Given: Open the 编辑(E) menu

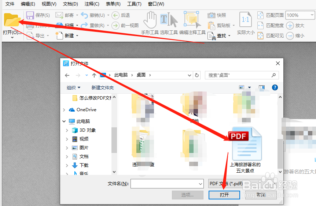Looking at the screenshot, I should 28,4.
